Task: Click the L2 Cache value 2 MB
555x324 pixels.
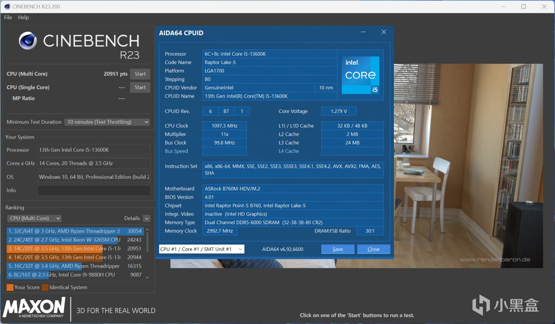Action: (x=352, y=134)
